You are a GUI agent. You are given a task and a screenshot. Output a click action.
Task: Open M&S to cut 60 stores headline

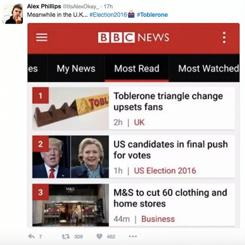point(170,198)
